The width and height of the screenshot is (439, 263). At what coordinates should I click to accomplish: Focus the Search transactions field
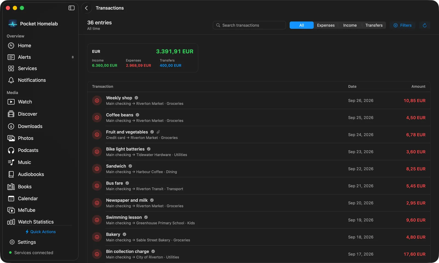coord(249,25)
